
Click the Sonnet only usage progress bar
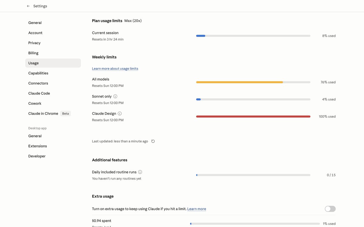click(253, 99)
